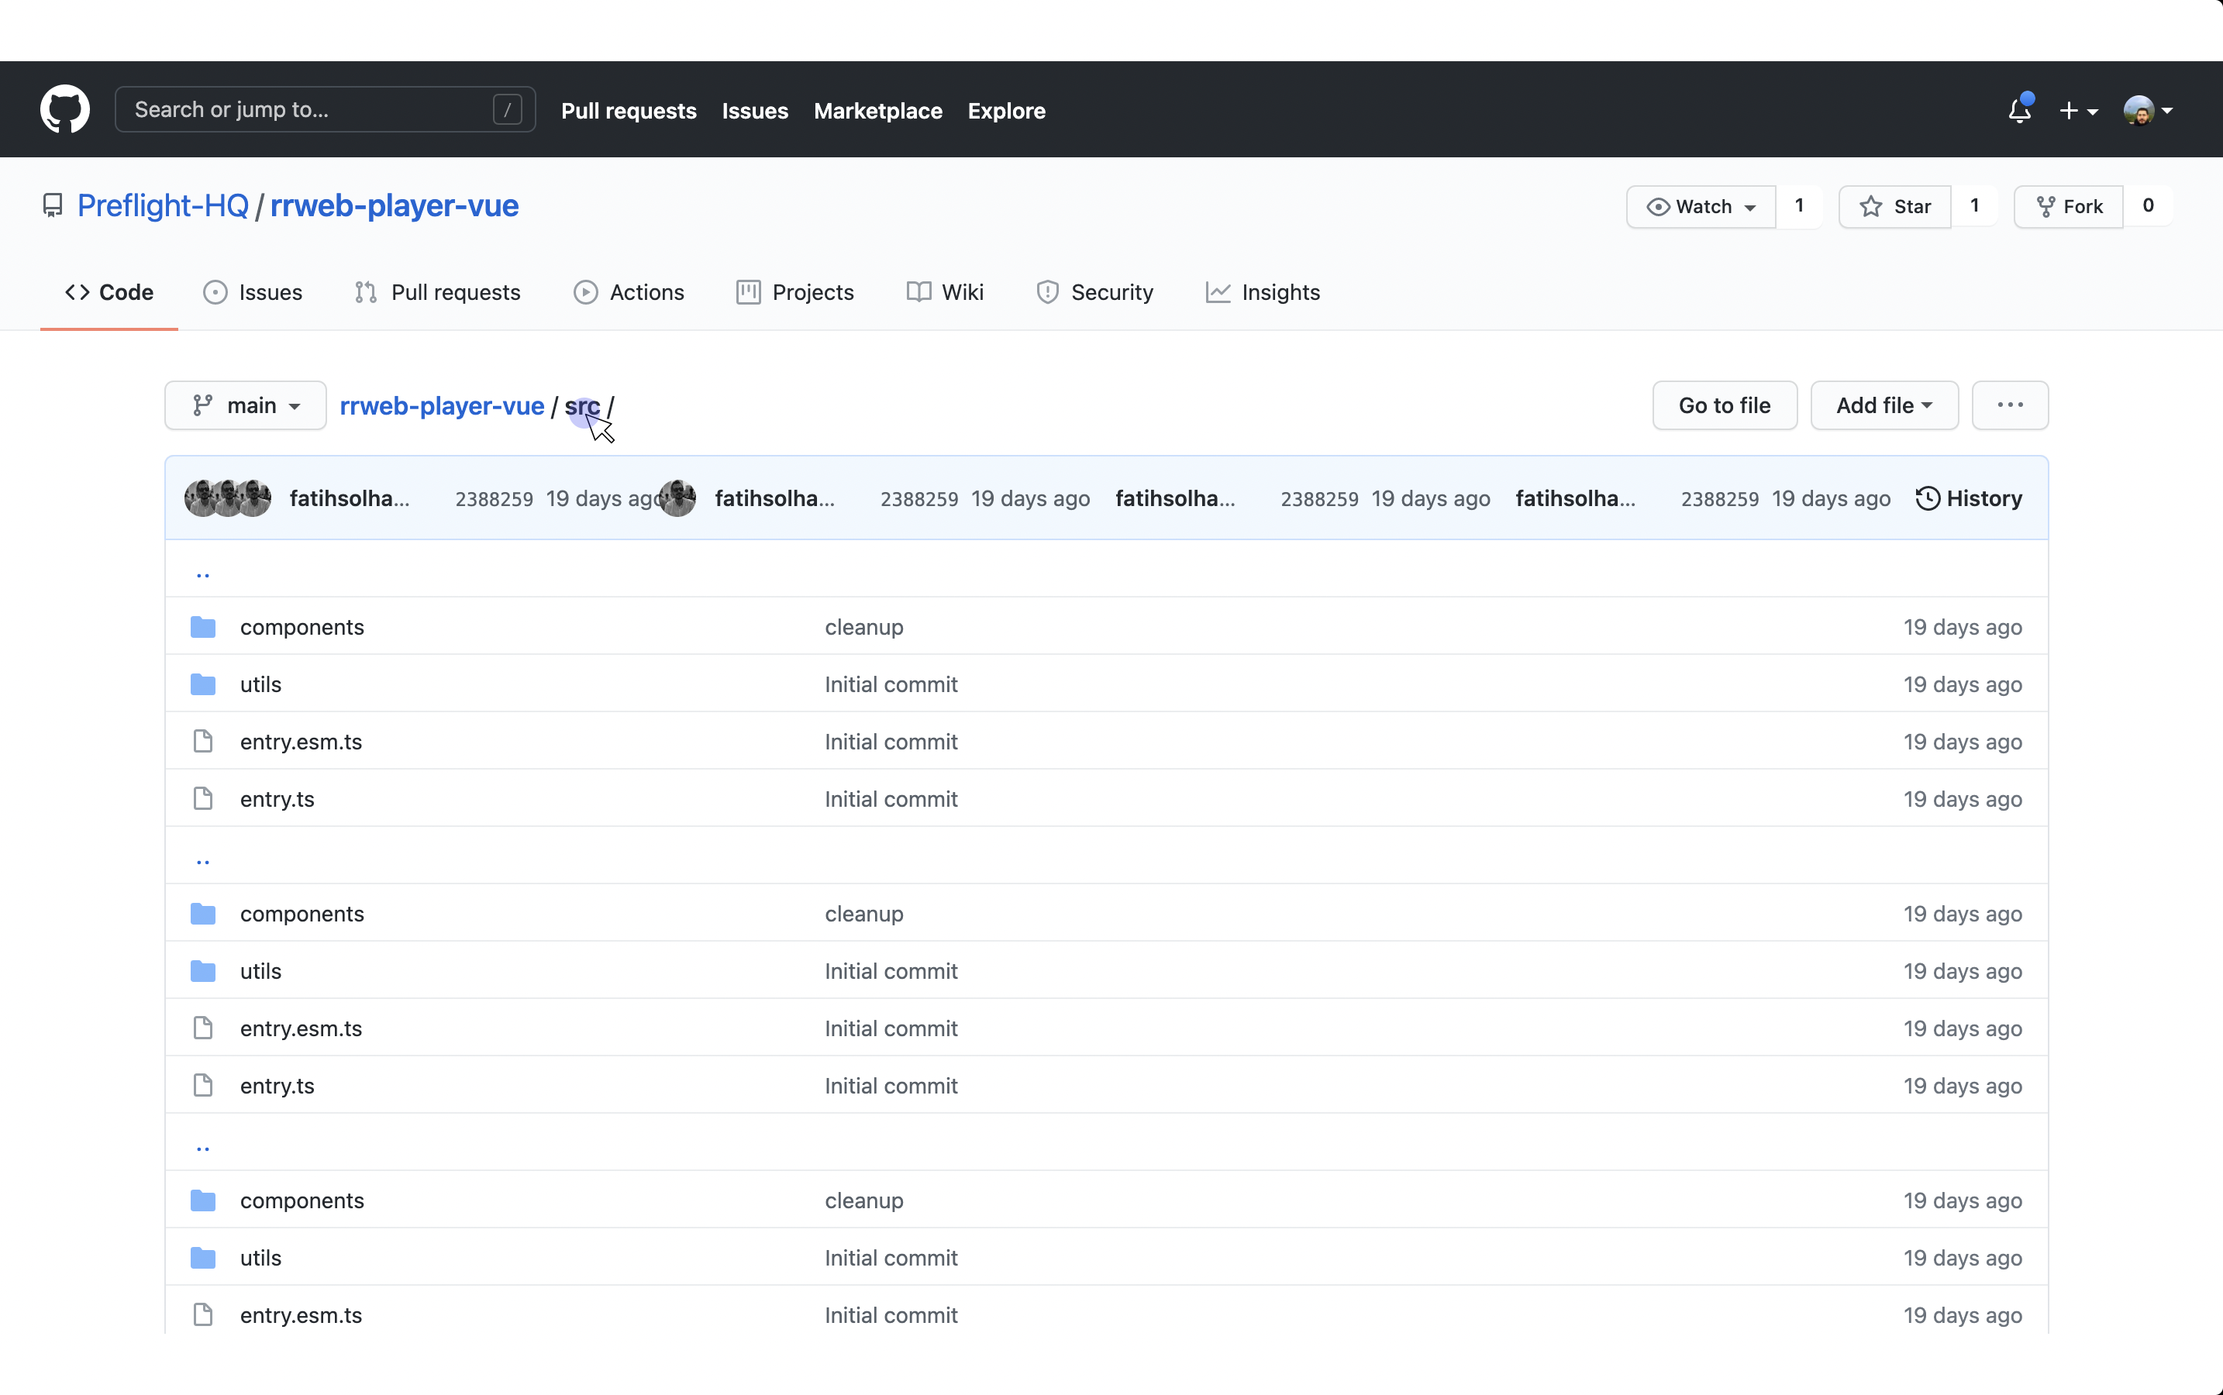Viewport: 2223px width, 1395px height.
Task: Click the Actions play-circle icon
Action: coord(585,291)
